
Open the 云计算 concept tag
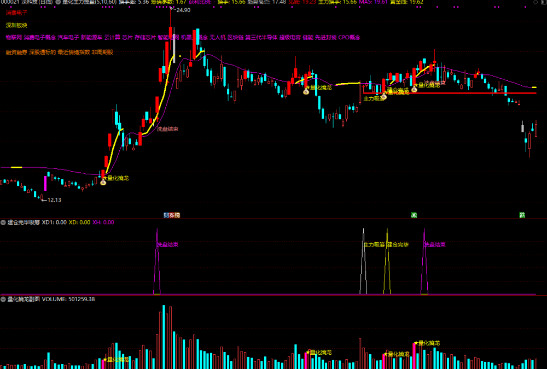(112, 37)
